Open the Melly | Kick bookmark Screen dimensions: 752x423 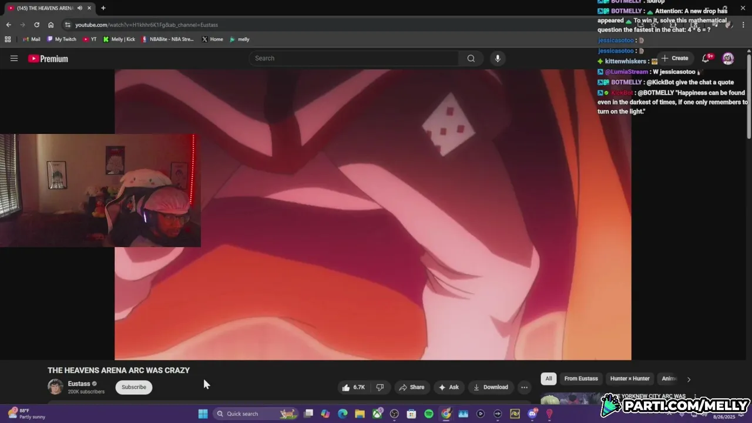tap(119, 39)
